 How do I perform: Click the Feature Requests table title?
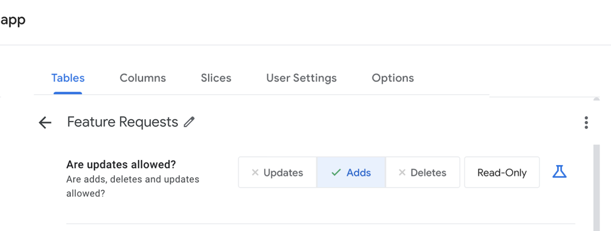point(122,122)
